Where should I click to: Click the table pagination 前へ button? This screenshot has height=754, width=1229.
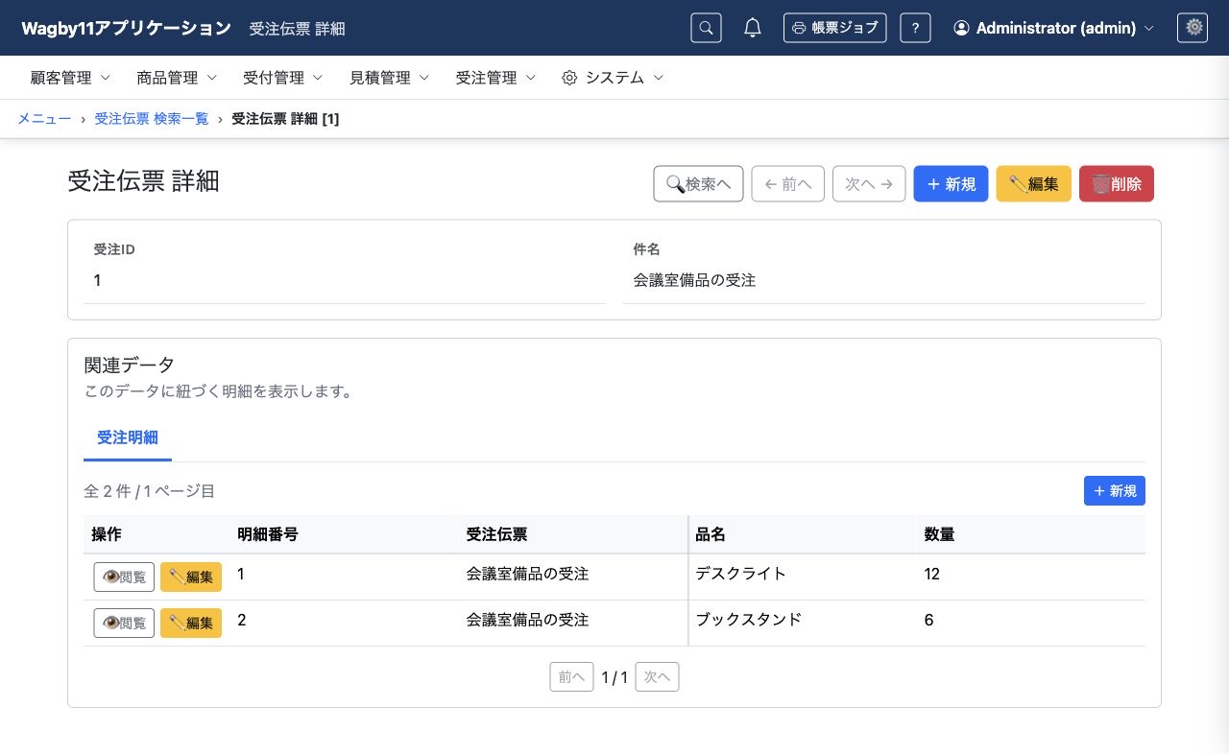pos(571,677)
